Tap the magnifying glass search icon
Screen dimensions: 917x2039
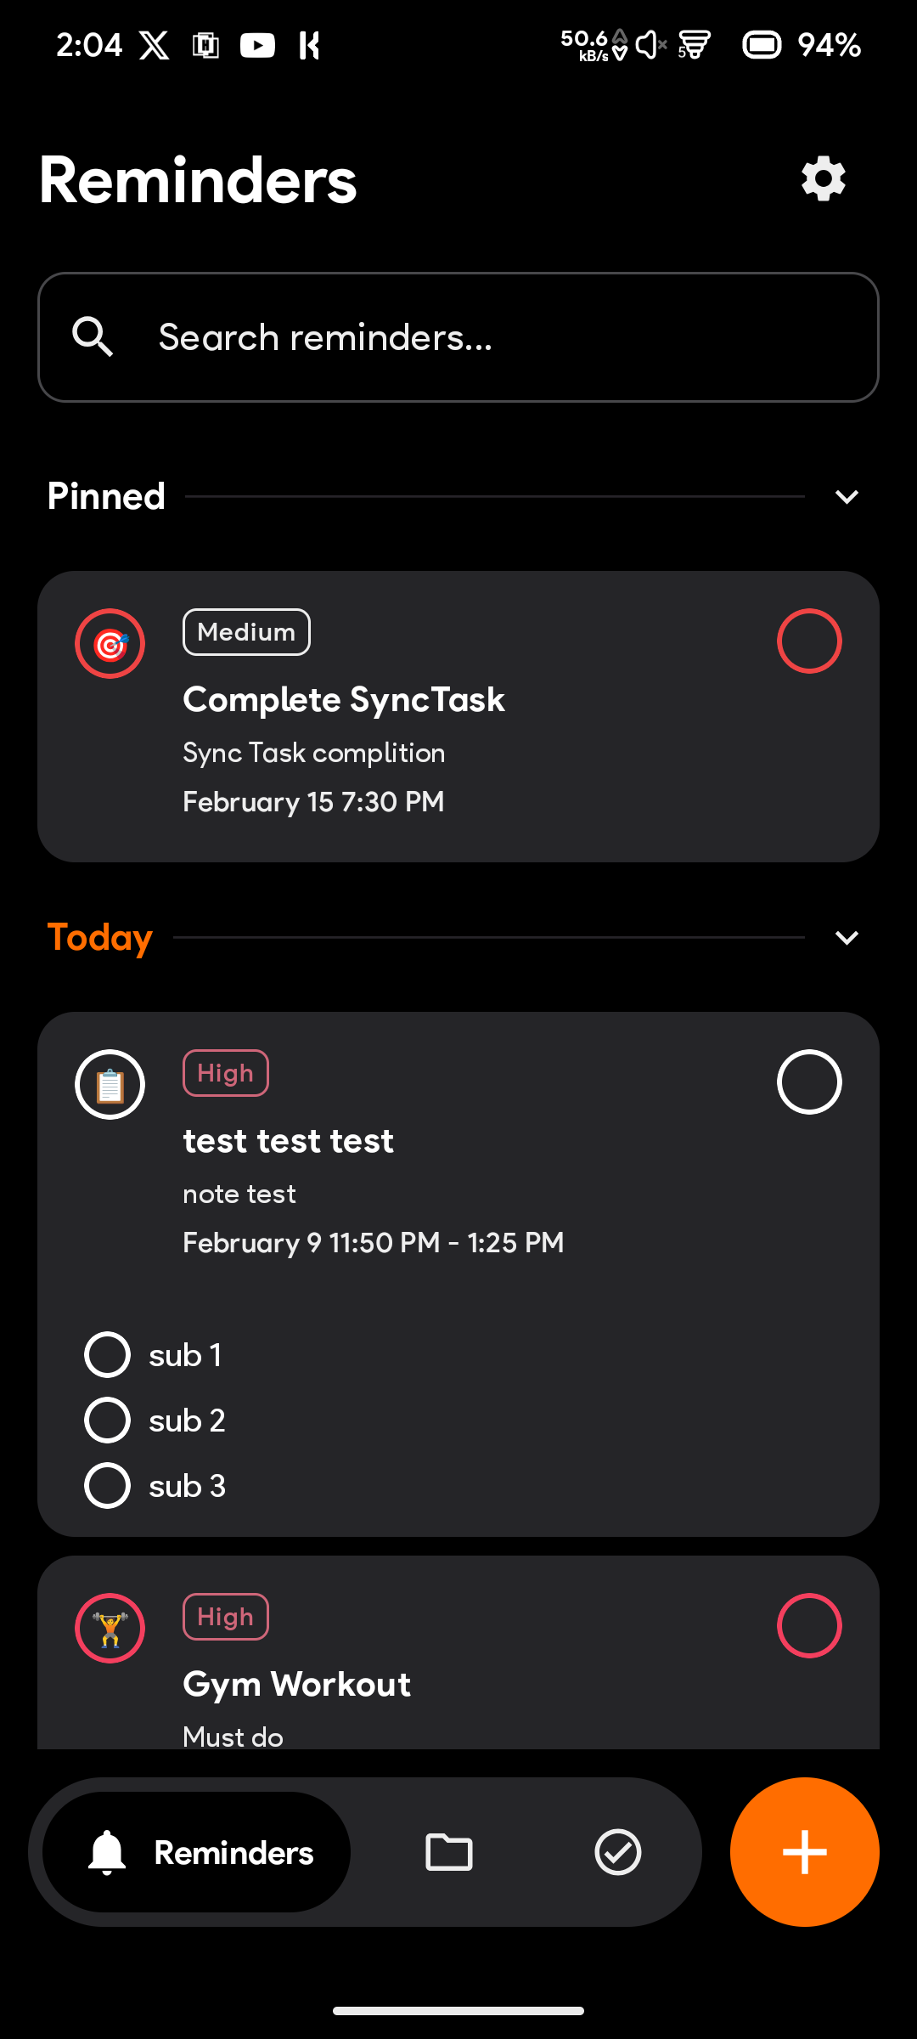[93, 337]
